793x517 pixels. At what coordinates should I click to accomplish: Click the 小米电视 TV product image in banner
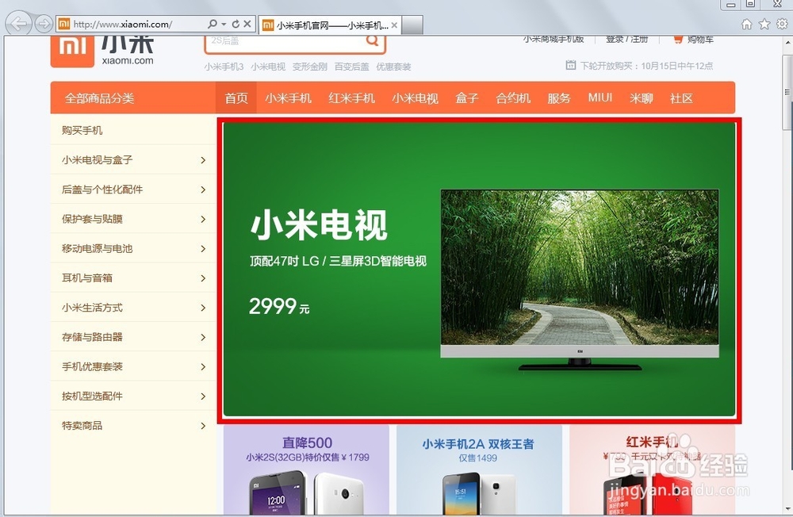pyautogui.click(x=580, y=280)
